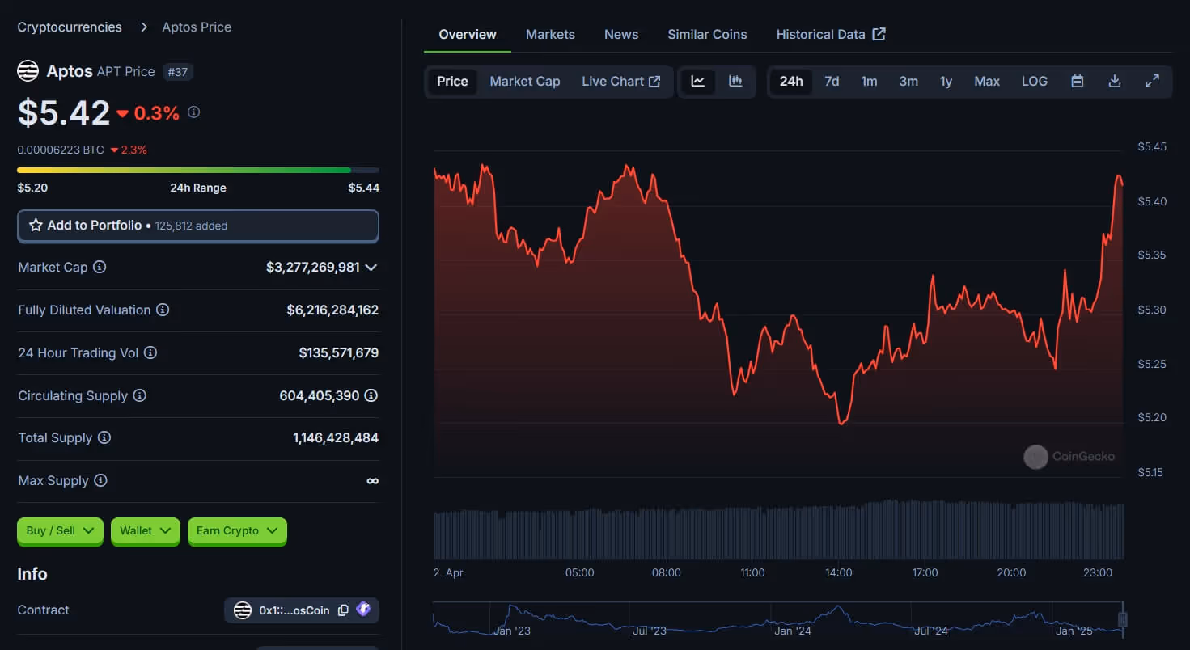
Task: Click the $135,571,679 trading volume value
Action: 338,352
